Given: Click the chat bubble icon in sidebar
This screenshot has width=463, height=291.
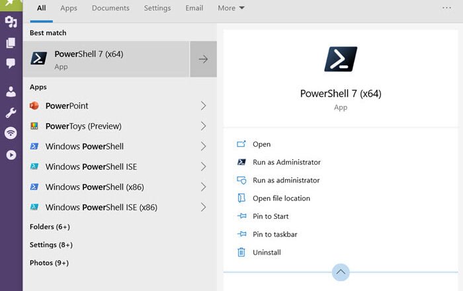Looking at the screenshot, I should 11,63.
